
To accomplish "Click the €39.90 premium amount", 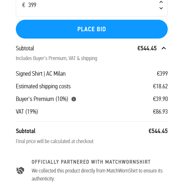I will click(x=160, y=99).
